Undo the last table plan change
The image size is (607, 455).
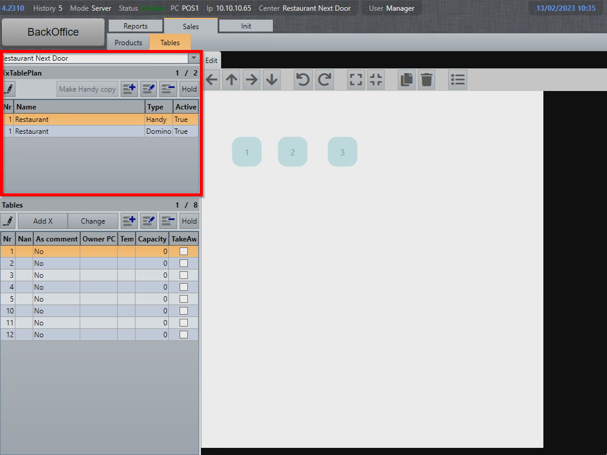(x=303, y=79)
